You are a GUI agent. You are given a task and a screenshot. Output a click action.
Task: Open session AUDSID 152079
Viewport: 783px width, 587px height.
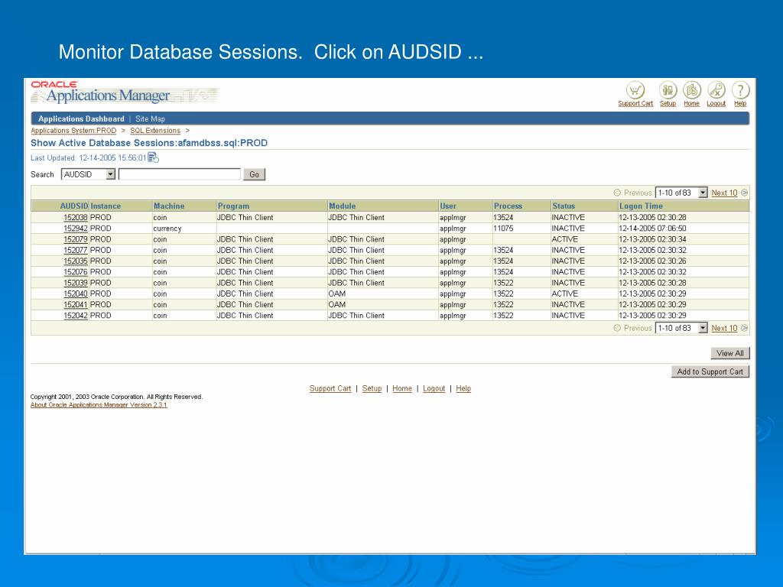click(76, 239)
